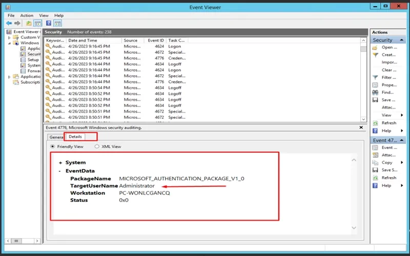
Task: Switch to the General tab
Action: coord(56,137)
